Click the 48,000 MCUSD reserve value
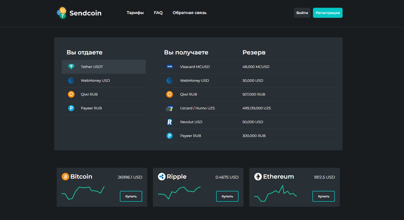 pos(256,67)
